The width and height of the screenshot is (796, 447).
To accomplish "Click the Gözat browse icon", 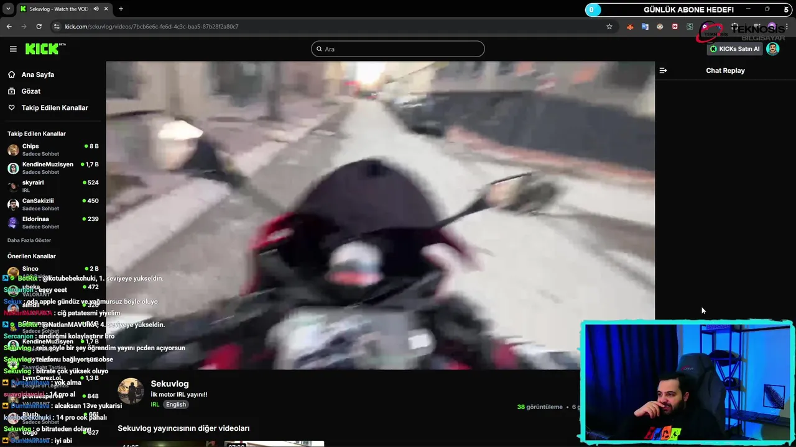I will [11, 91].
